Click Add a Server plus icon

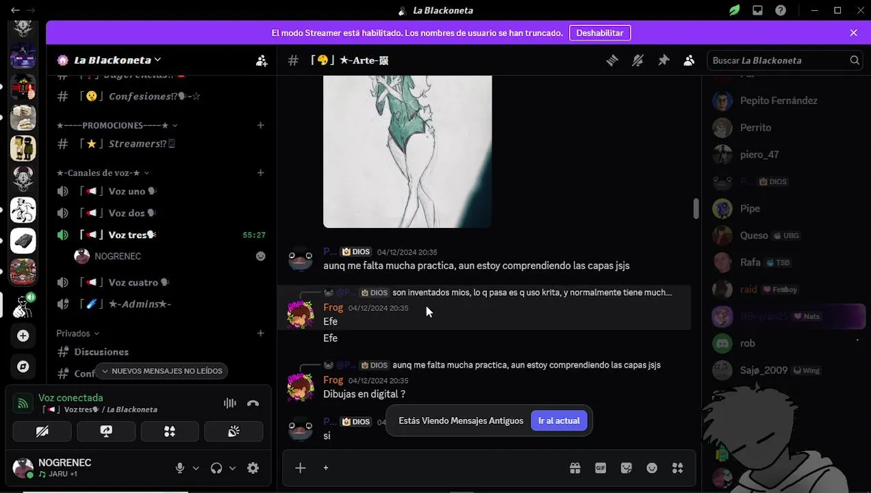23,336
